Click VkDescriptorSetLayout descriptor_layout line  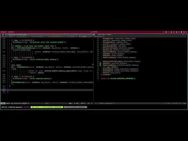(122, 61)
